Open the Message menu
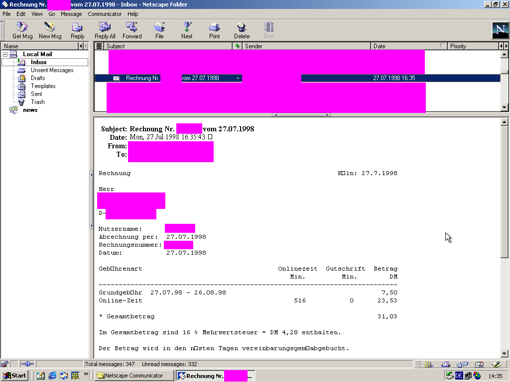 pos(71,14)
